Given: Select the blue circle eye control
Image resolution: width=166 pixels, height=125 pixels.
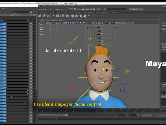Looking at the screenshot, I should pyautogui.click(x=116, y=69).
